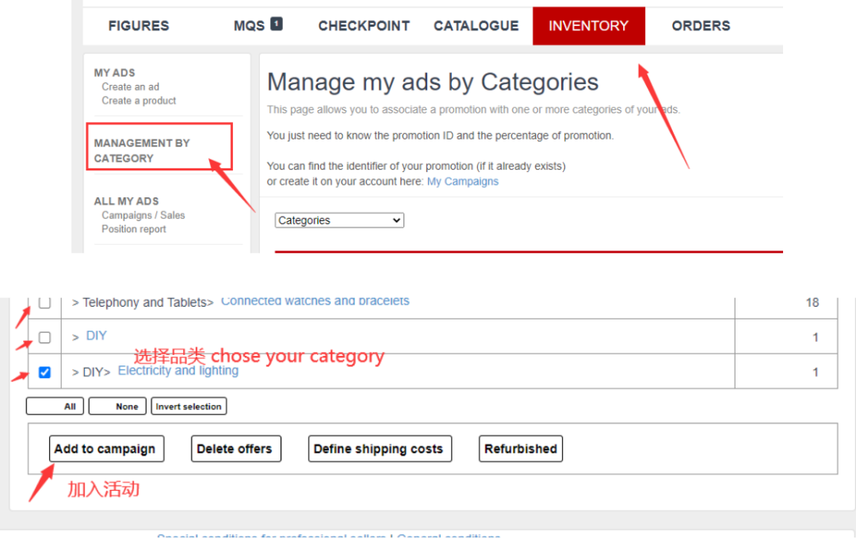Open the MQS tab
Screen dimensions: 856x539
pyautogui.click(x=249, y=25)
